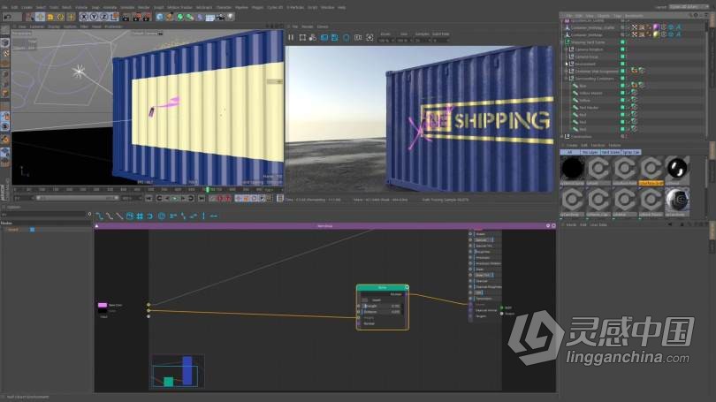Select the Scale tool
The image size is (716, 402).
[50, 17]
